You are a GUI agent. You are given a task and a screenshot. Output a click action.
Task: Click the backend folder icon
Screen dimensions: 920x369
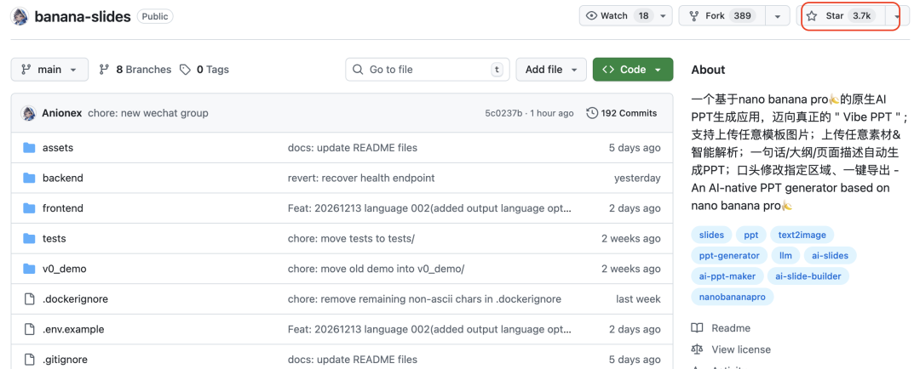(29, 178)
